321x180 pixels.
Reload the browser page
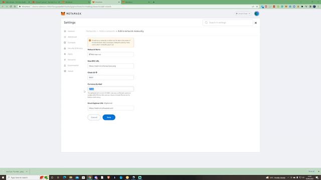(11, 6)
